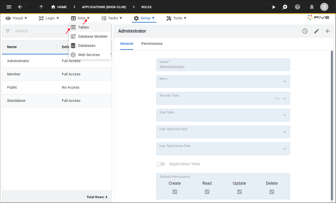Viewport: 336px width, 203px height.
Task: Click the HOME breadcrumb text
Action: pyautogui.click(x=62, y=7)
